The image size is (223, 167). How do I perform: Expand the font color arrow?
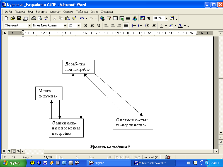185,26
